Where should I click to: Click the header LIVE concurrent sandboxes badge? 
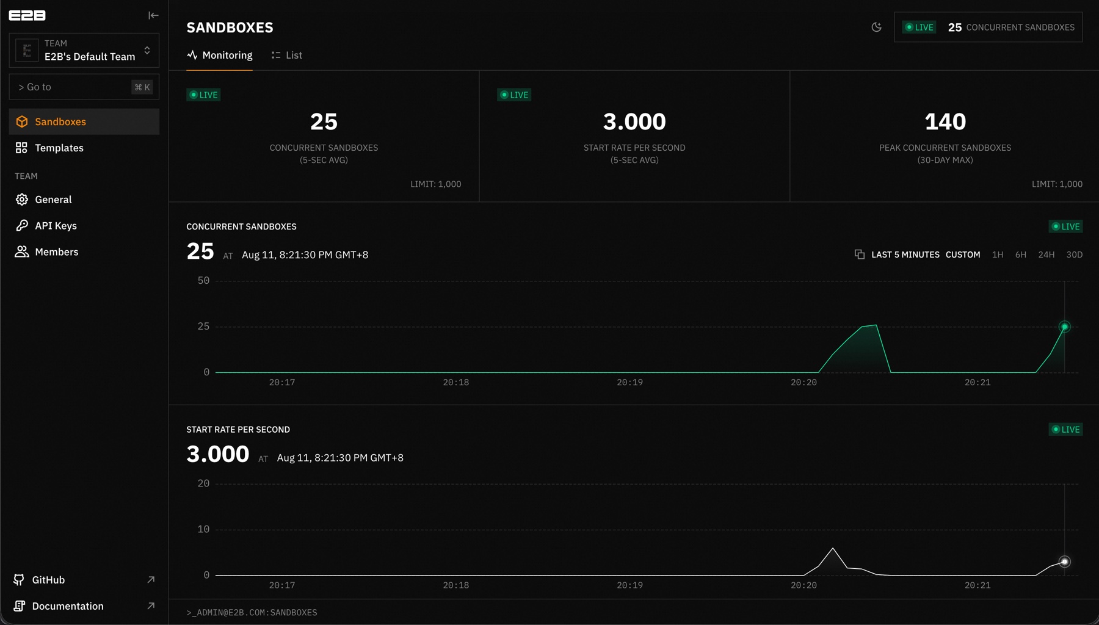tap(988, 27)
